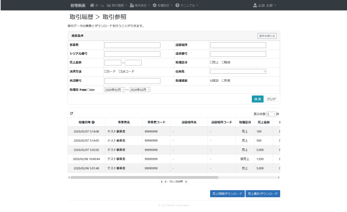Click the 検索 button
Viewport: 347px width, 212px height.
point(258,99)
